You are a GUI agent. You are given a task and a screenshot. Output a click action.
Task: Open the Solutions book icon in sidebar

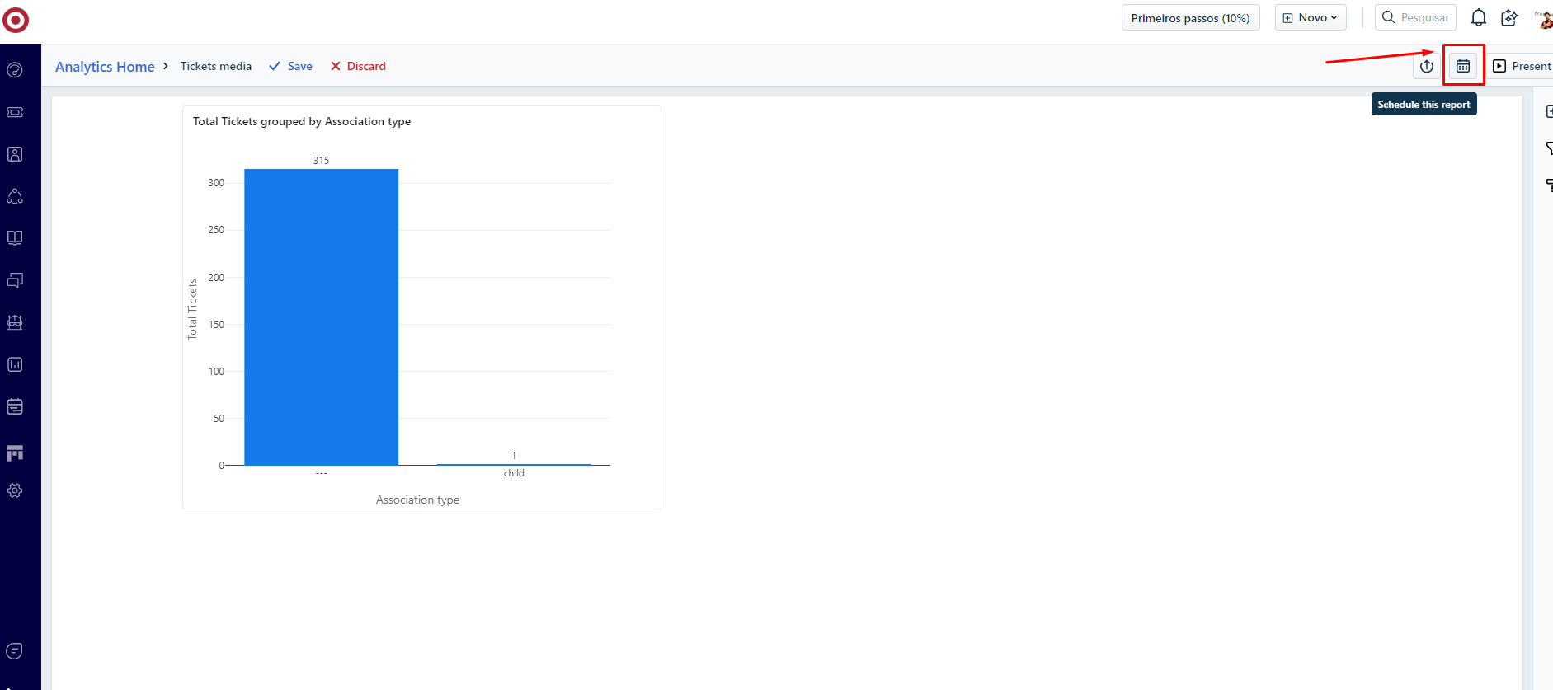tap(15, 238)
